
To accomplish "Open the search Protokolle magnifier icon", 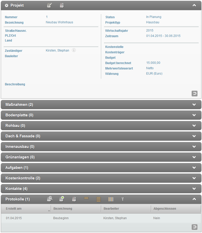I will tap(50, 199).
